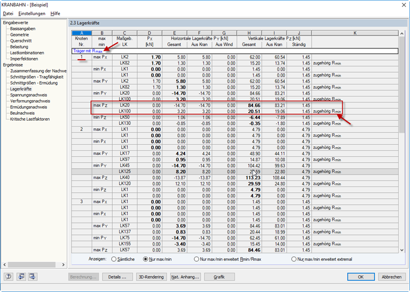Click the 3D-Rendering button
The width and height of the screenshot is (410, 292).
tap(152, 277)
